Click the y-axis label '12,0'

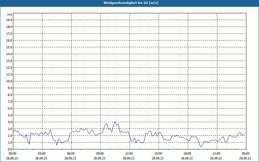click(9, 67)
